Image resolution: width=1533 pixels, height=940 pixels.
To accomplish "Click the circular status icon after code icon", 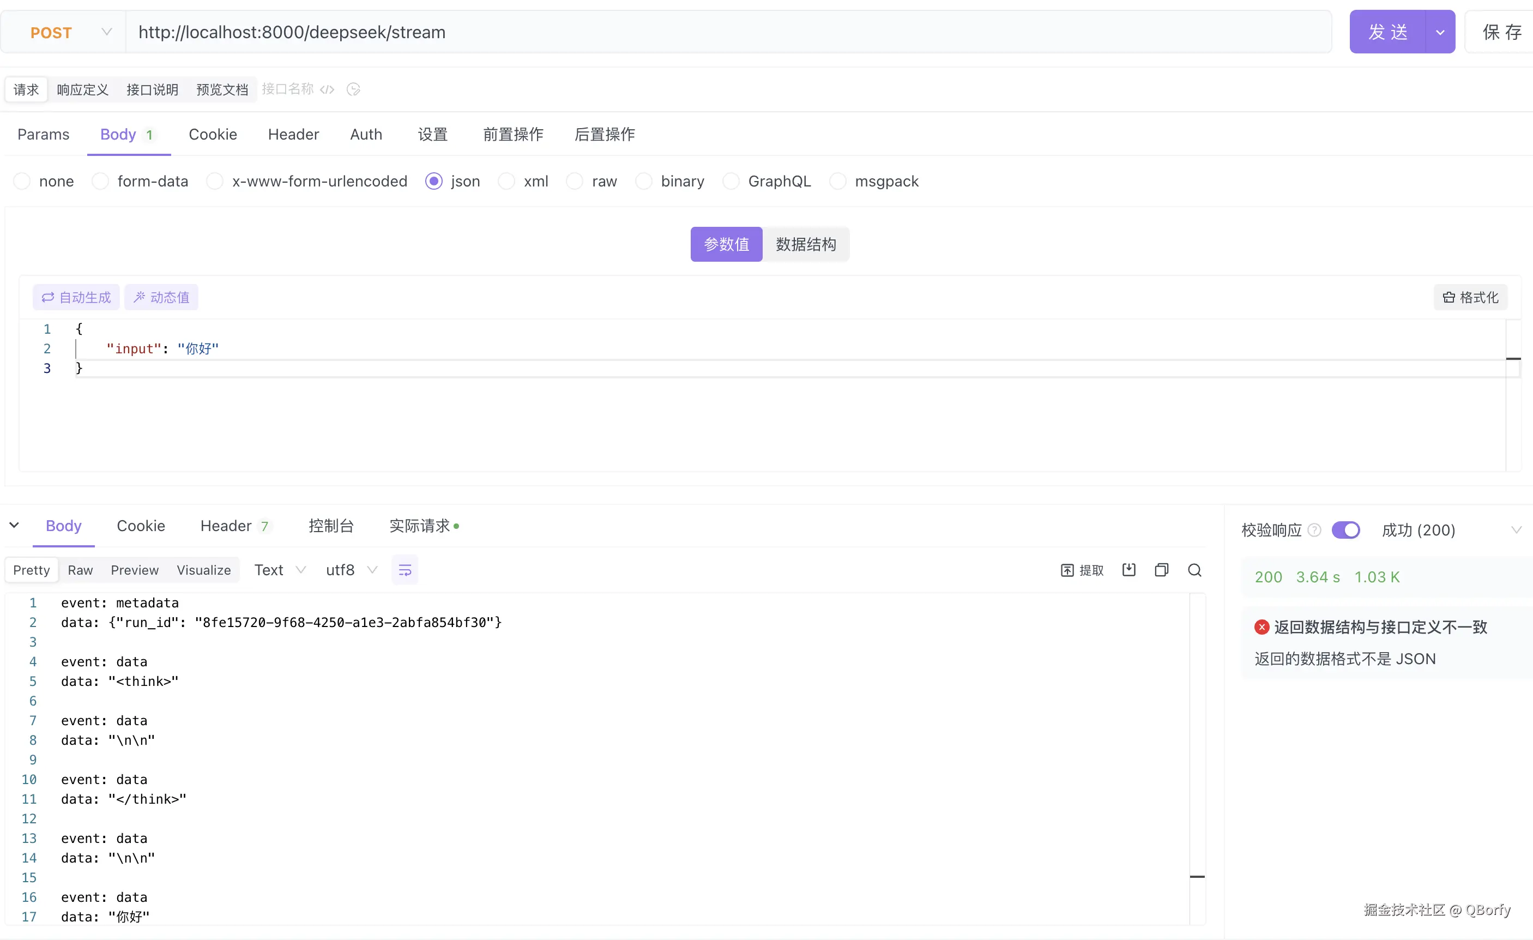I will (x=353, y=89).
